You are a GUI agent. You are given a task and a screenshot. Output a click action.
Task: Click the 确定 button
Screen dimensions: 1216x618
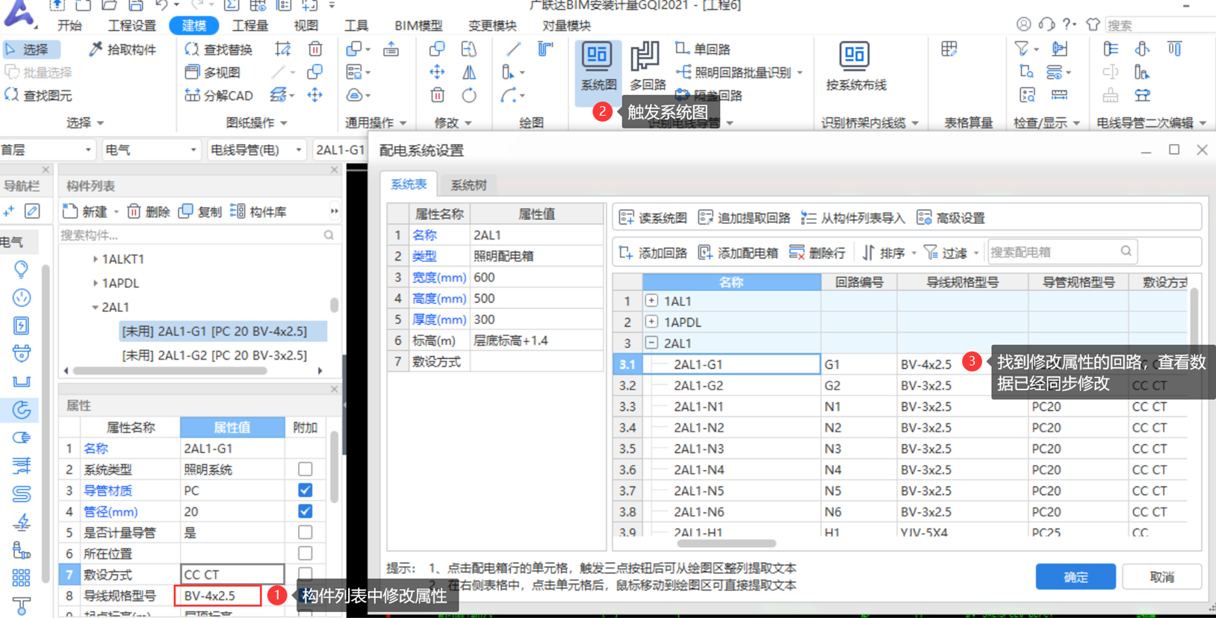pyautogui.click(x=1075, y=577)
